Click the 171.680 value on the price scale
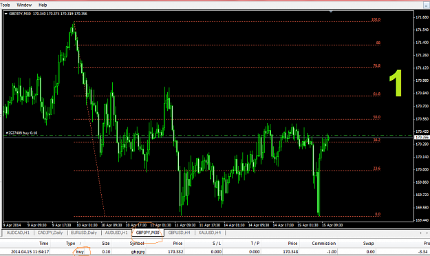430x256 pixels. coord(422,17)
